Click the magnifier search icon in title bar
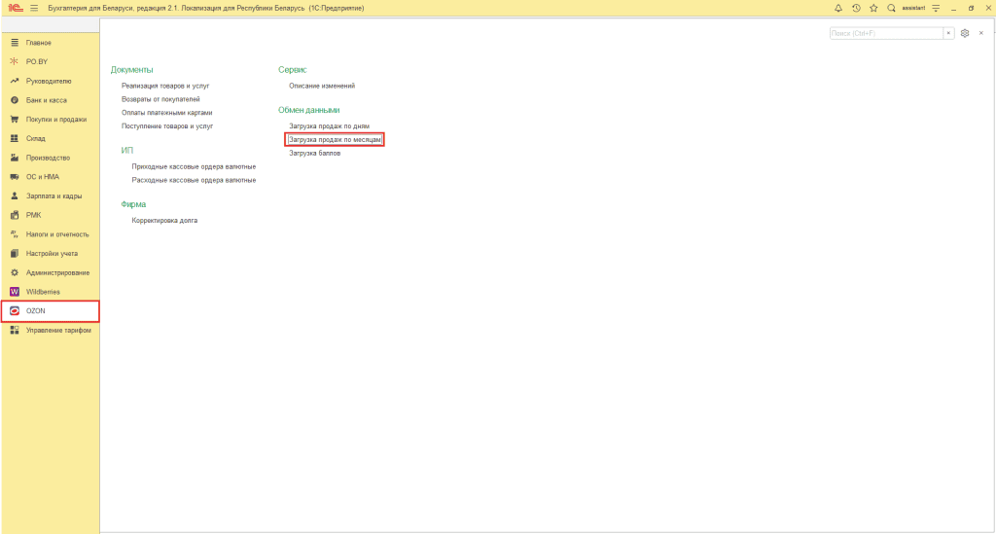996x534 pixels. click(x=891, y=8)
